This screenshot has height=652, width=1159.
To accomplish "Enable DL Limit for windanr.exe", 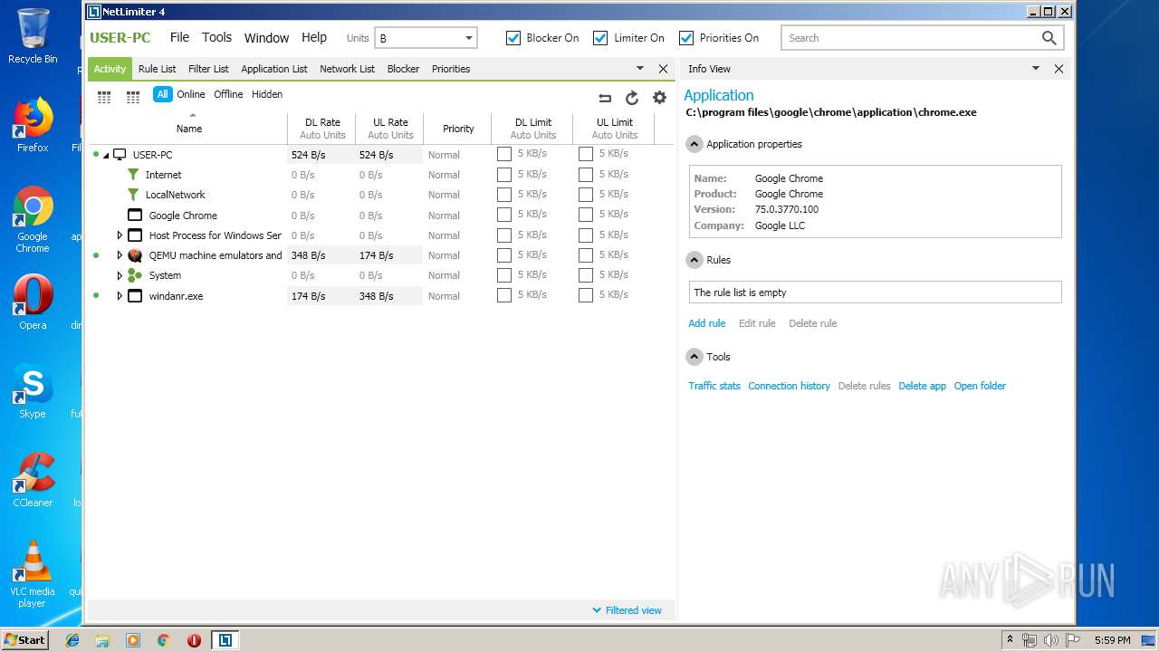I will click(x=504, y=295).
